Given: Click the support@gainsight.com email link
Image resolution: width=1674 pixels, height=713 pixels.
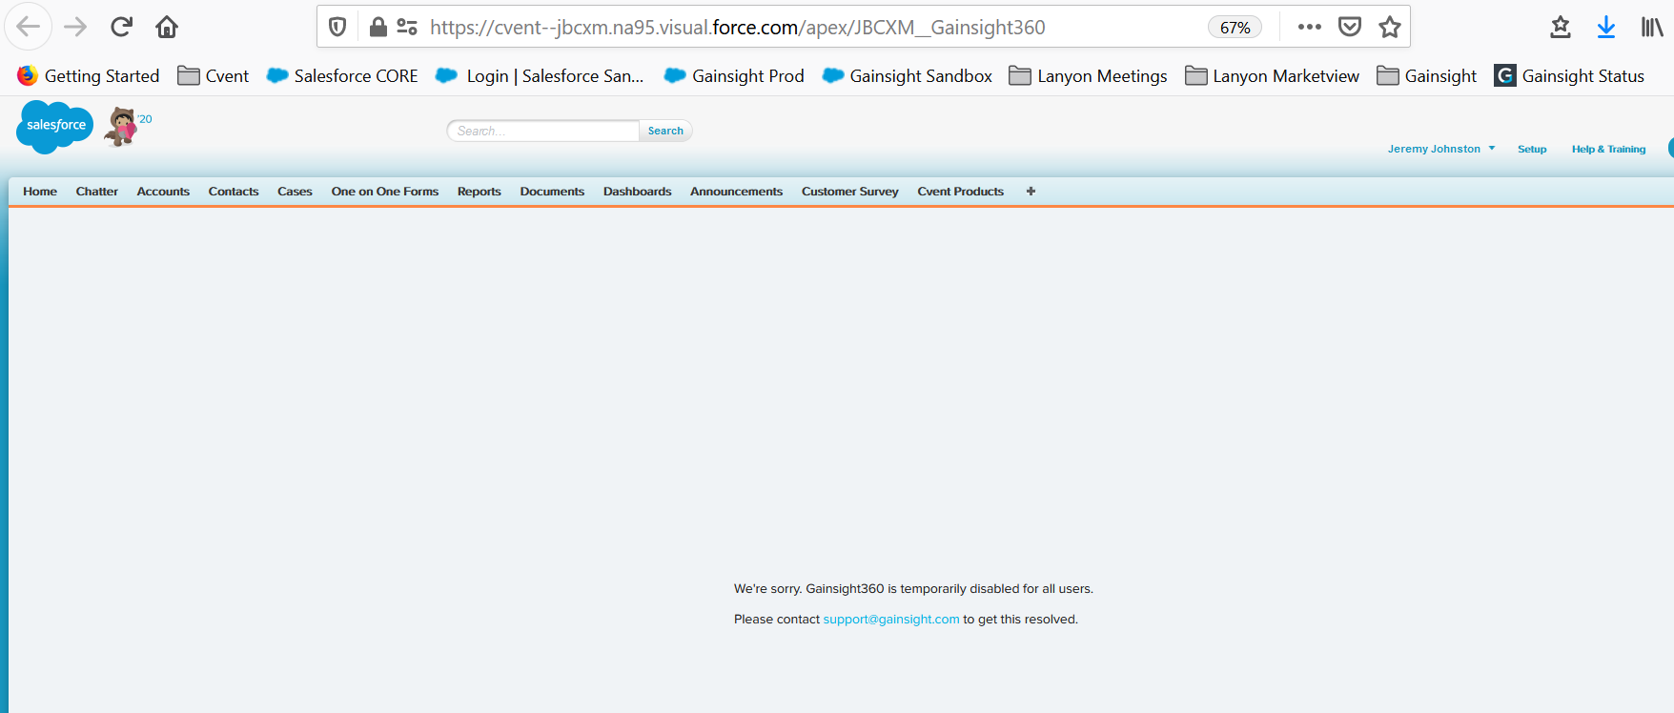Looking at the screenshot, I should 891,620.
